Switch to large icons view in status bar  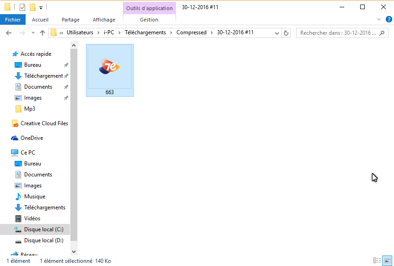[x=387, y=261]
